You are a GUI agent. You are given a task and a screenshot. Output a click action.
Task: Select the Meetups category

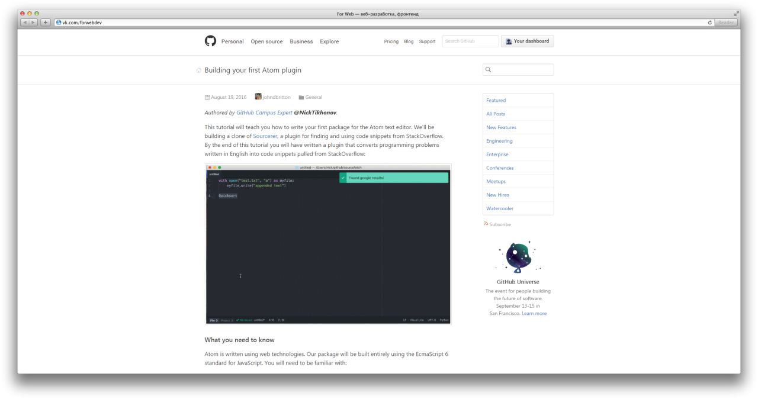tap(518, 181)
